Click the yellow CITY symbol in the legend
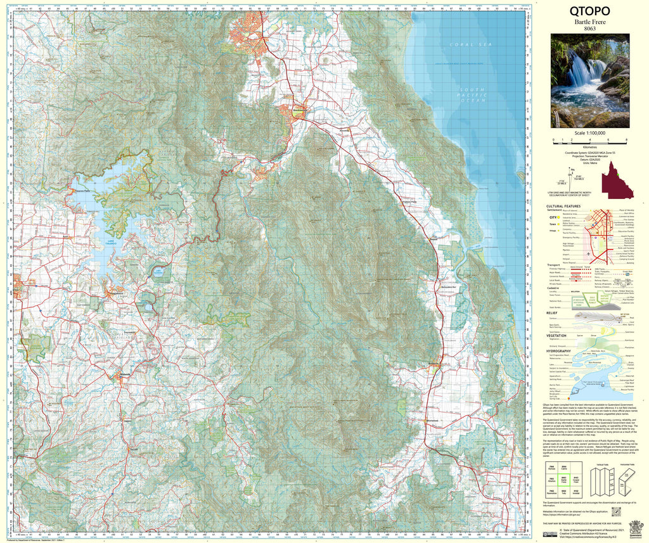 click(558, 217)
